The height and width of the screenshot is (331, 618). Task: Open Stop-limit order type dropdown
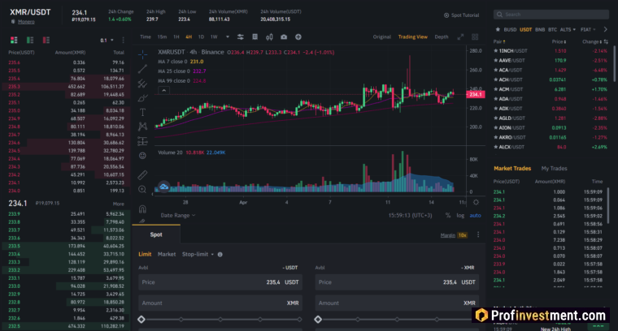198,255
